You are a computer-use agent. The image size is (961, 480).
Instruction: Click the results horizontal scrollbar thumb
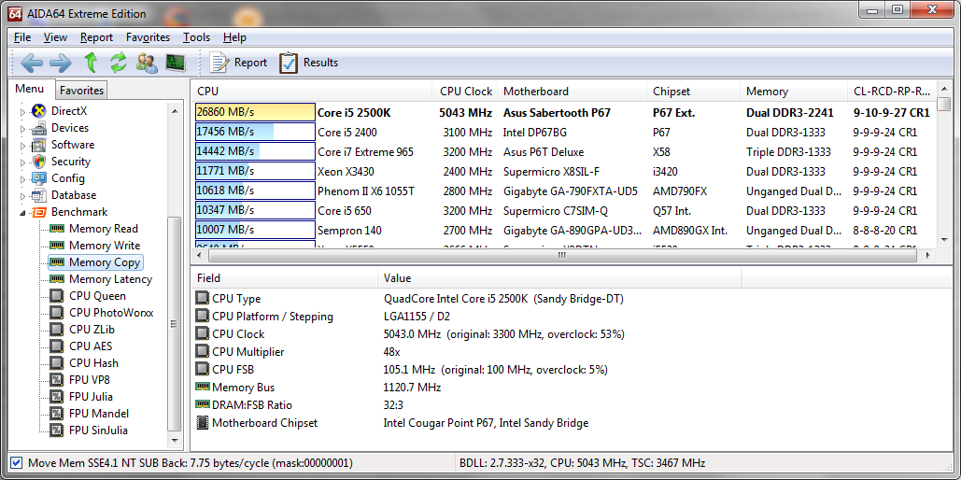coord(561,255)
